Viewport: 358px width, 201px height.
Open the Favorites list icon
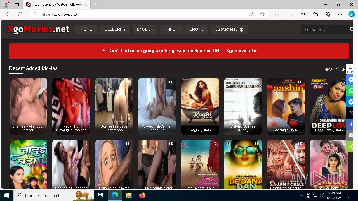pyautogui.click(x=303, y=14)
